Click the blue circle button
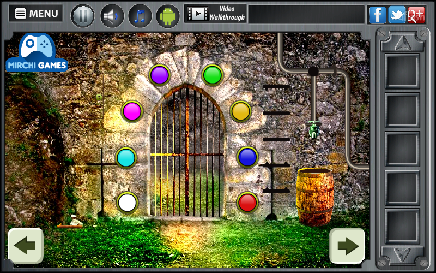Screen dimensions: 436x273 (247, 157)
